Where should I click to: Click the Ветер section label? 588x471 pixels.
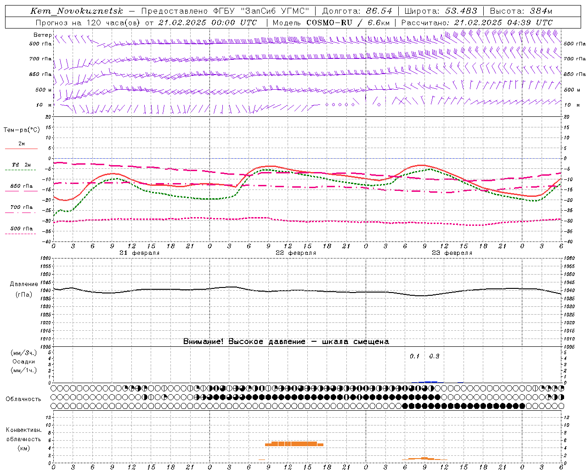[42, 35]
